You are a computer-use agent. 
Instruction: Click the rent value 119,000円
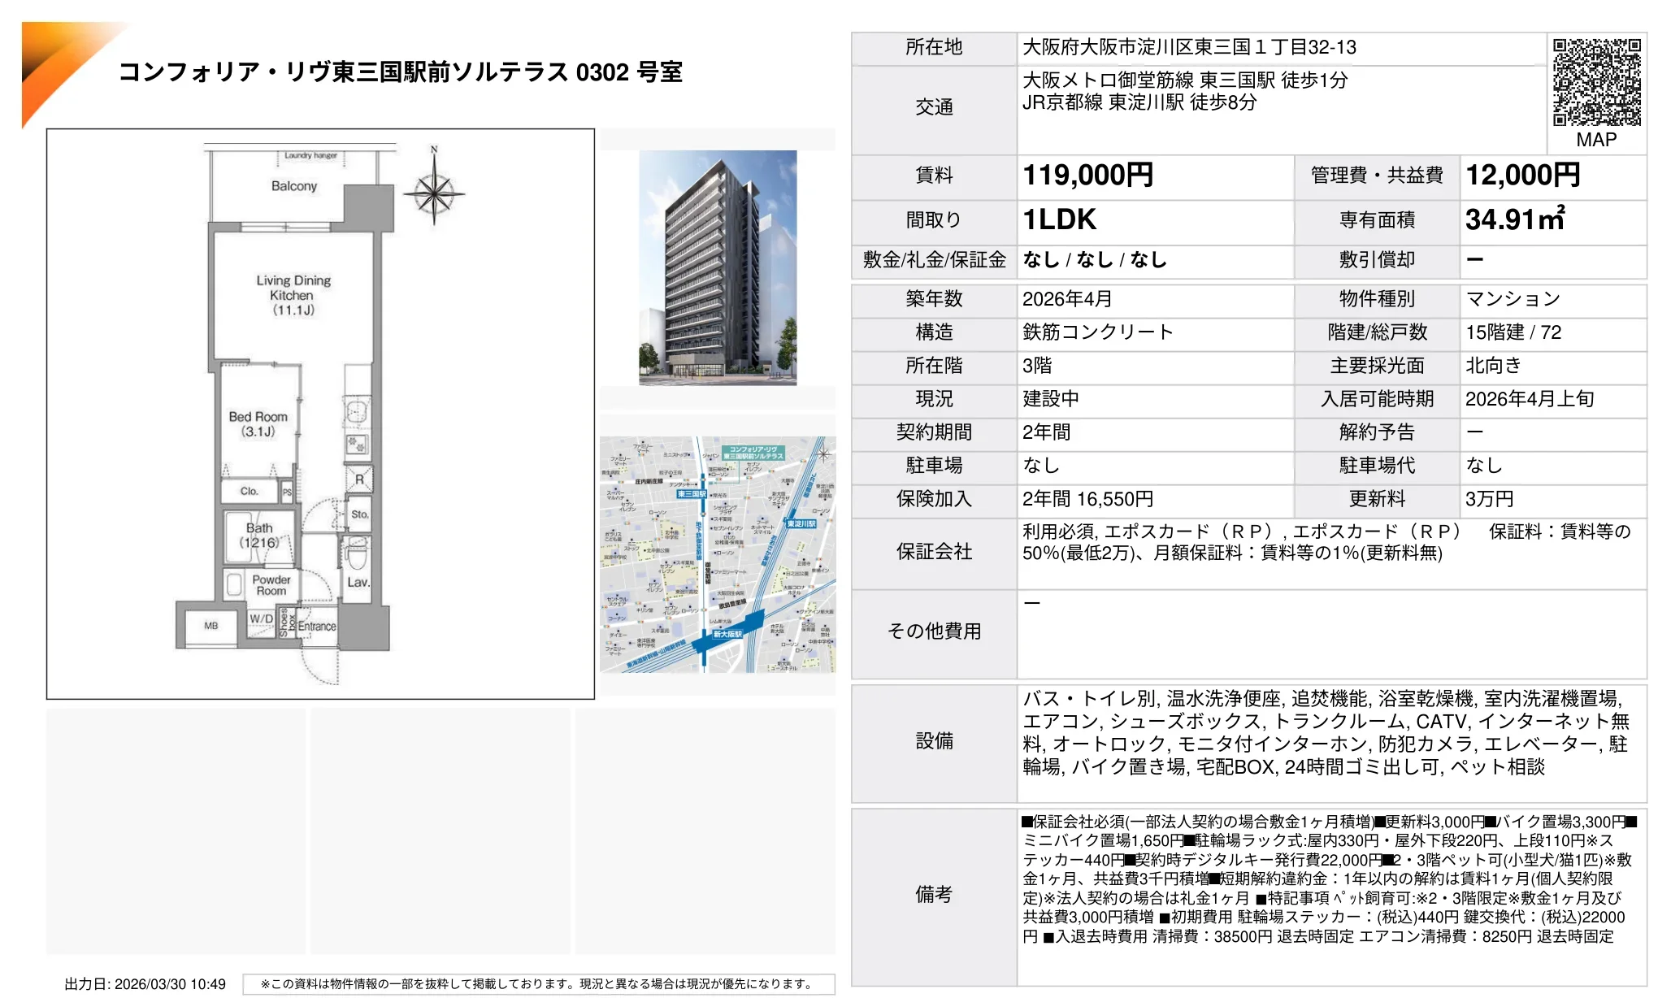(x=1089, y=176)
